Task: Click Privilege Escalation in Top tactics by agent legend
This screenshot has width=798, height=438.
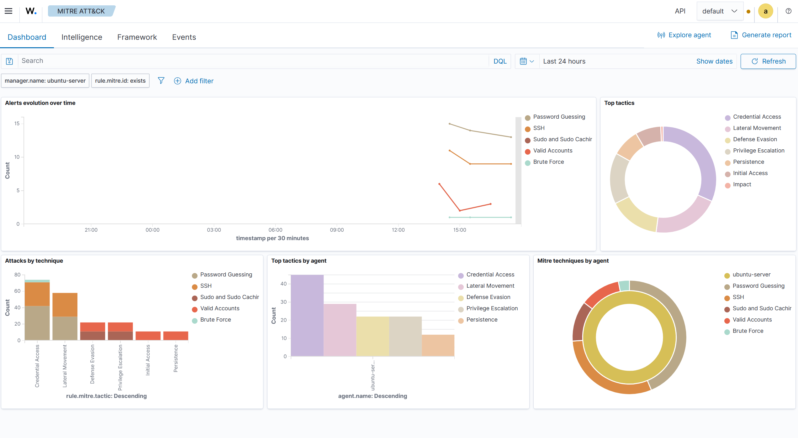Action: [x=492, y=308]
